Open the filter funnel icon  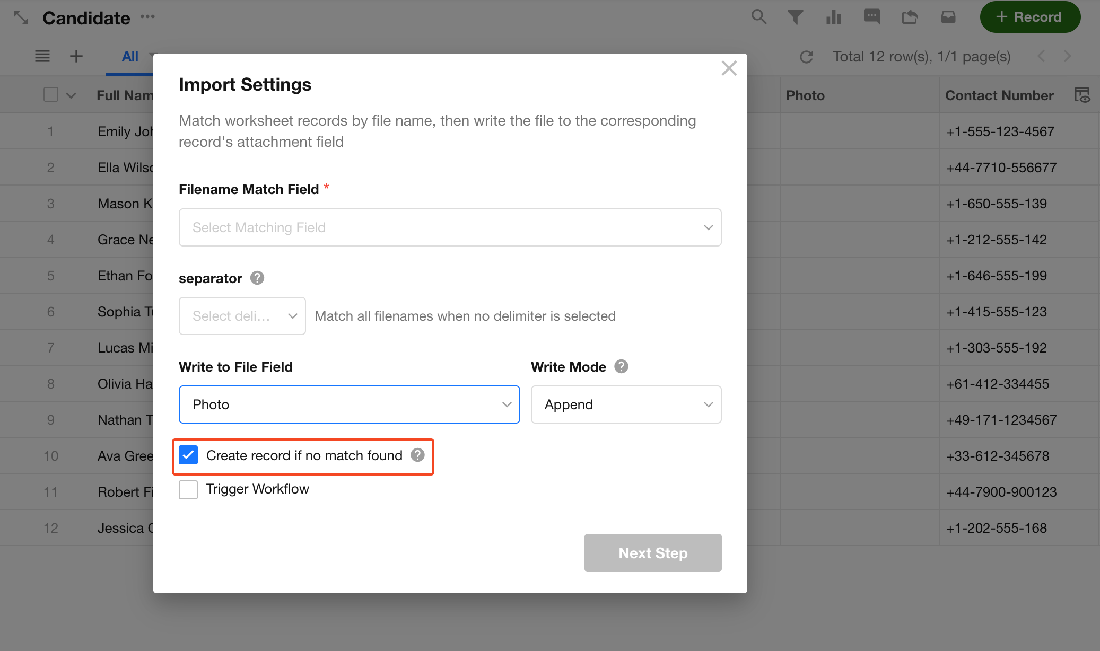795,17
